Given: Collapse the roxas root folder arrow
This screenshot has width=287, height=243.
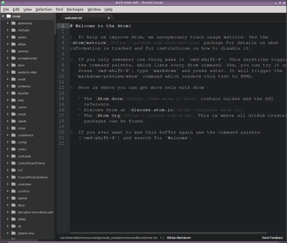Looking at the screenshot, I should click(x=3, y=16).
